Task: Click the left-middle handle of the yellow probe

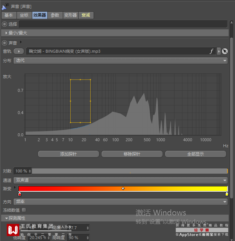Action: (x=70, y=101)
